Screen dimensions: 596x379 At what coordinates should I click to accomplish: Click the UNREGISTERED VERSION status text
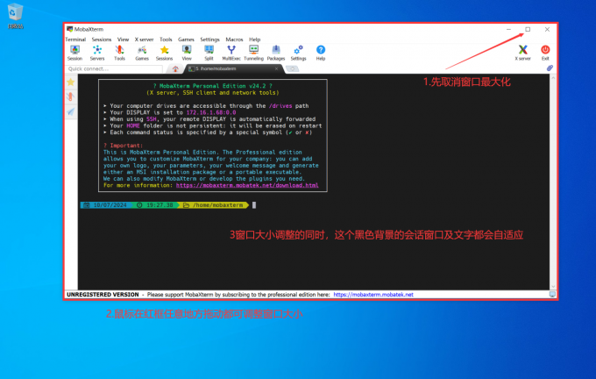(103, 295)
